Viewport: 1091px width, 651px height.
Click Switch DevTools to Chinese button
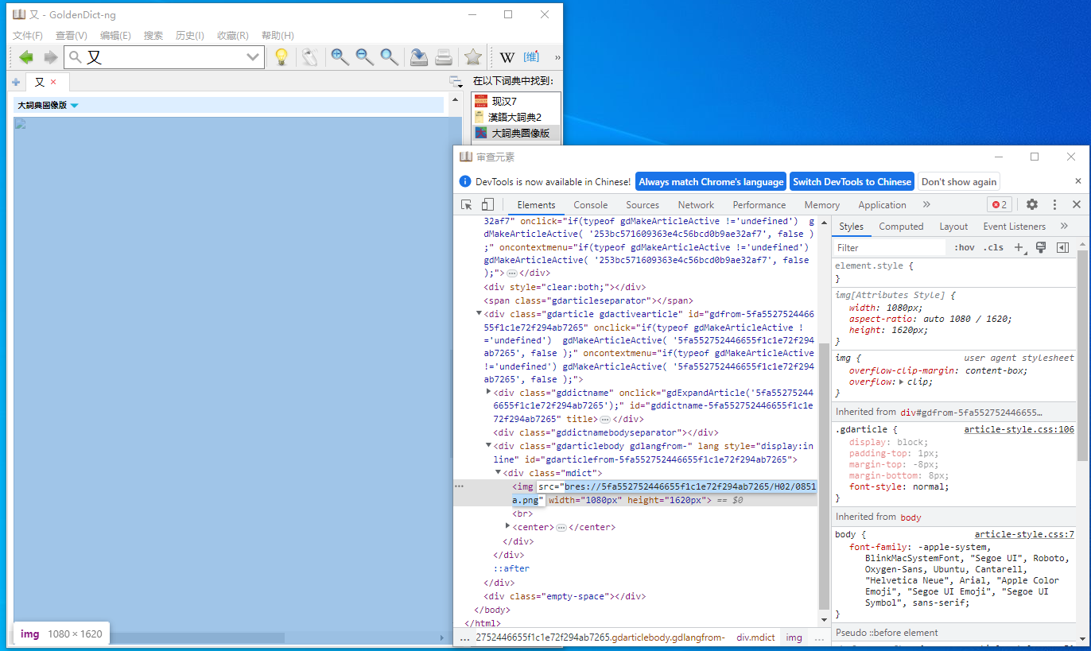click(x=852, y=181)
